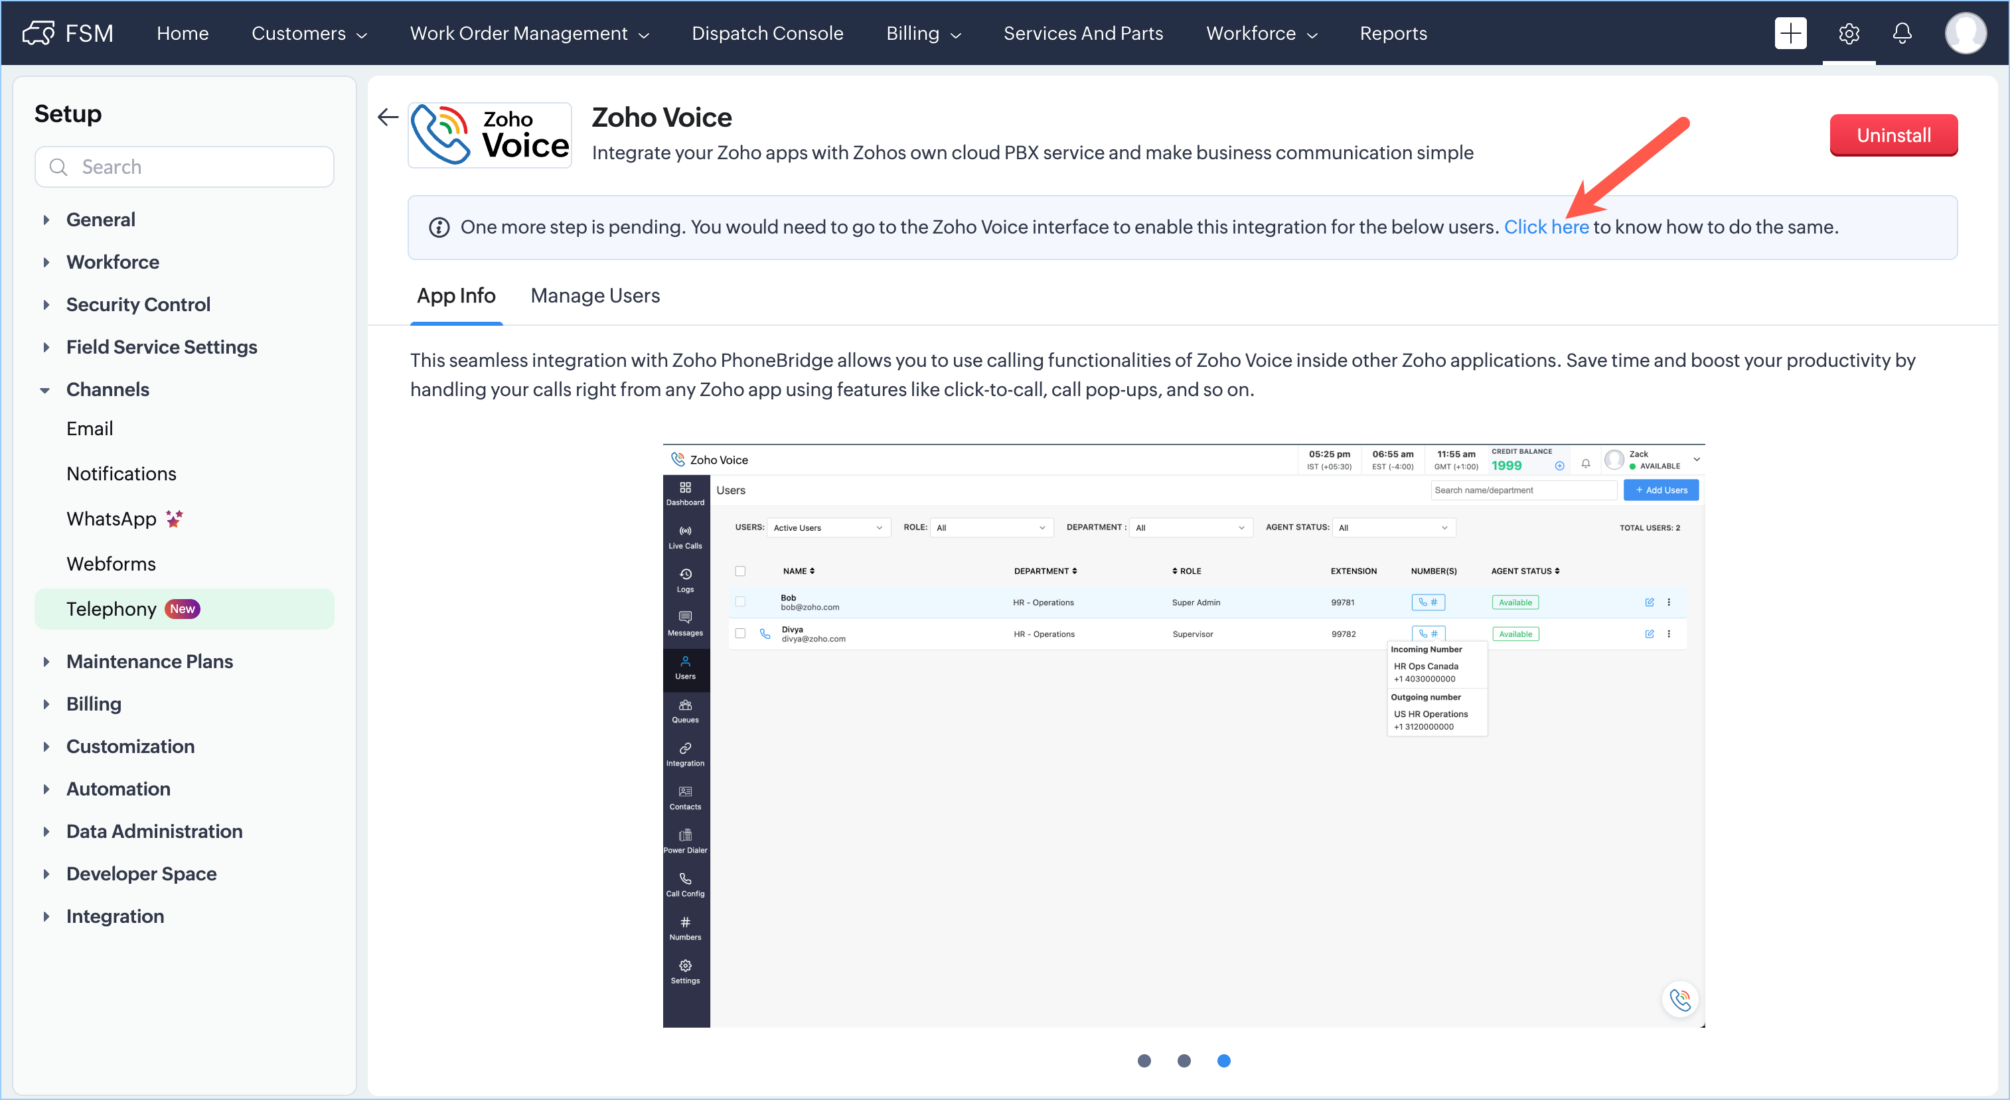Image resolution: width=2010 pixels, height=1100 pixels.
Task: Open the user profile avatar
Action: point(1965,34)
